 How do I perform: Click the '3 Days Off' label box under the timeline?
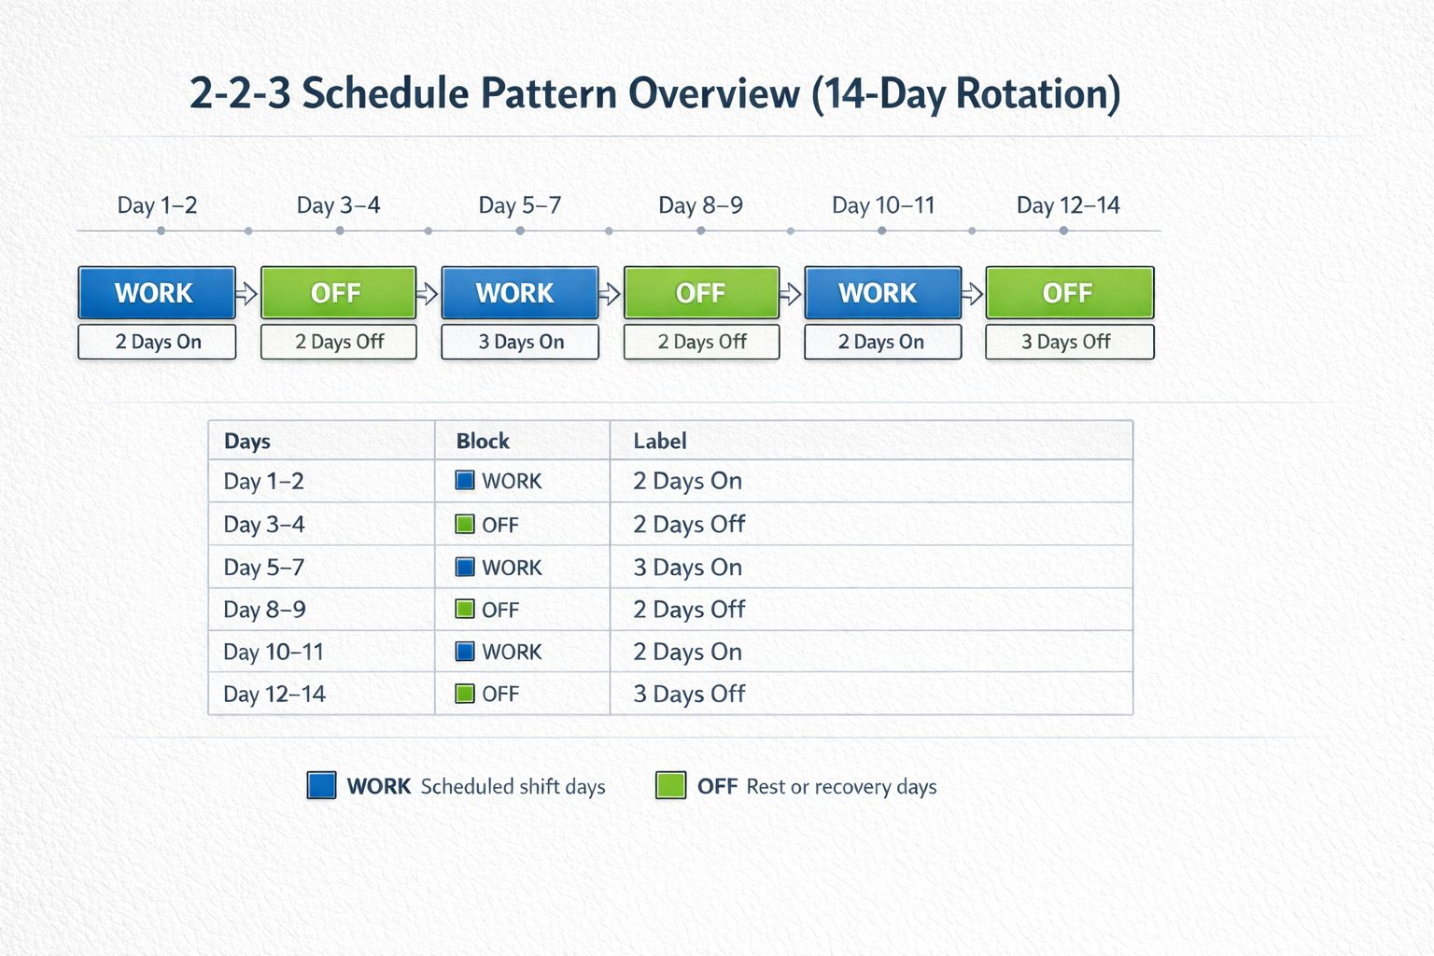1069,343
